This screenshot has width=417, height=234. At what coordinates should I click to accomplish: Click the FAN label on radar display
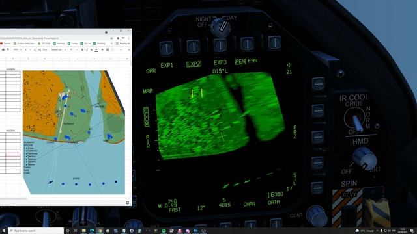(x=253, y=60)
